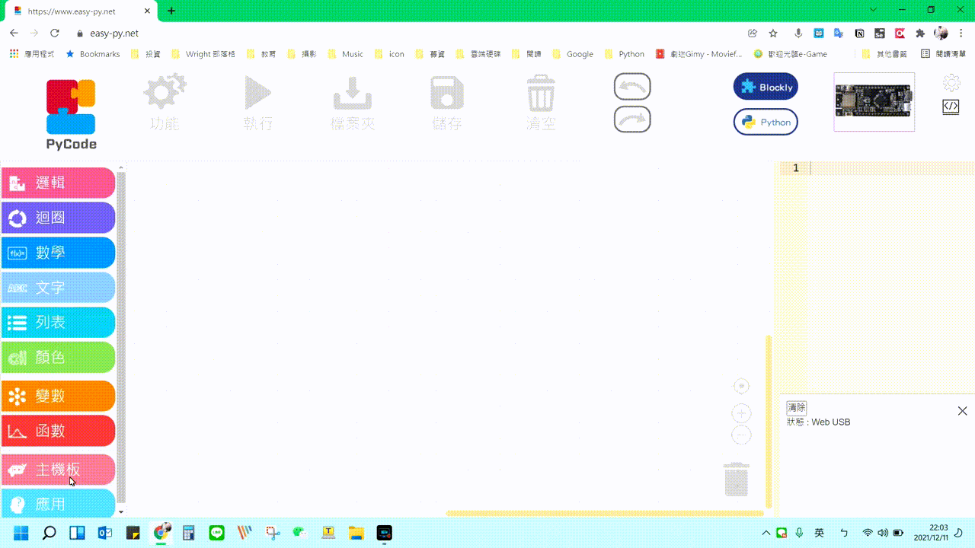
Task: Open the 數學 block category
Action: point(58,253)
